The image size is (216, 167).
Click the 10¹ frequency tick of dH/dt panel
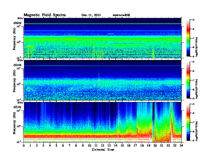[19, 26]
